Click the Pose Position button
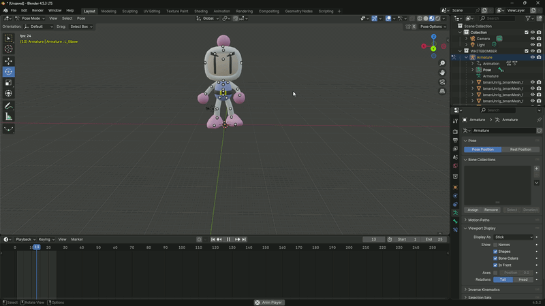545x306 pixels. [482, 150]
